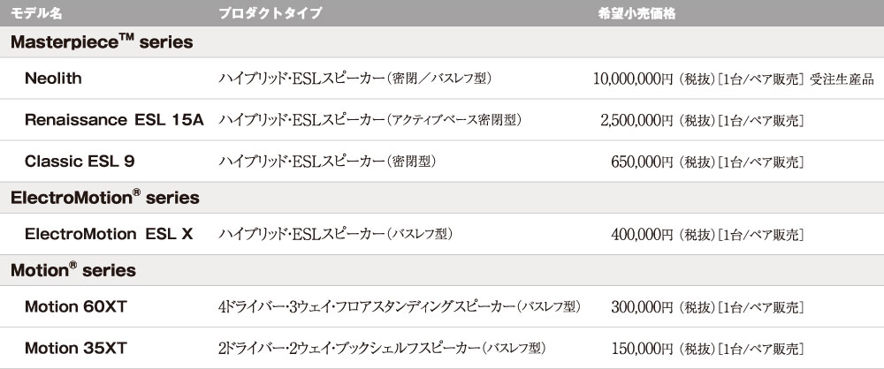Click the 10,000,000円 price for Neolith
Image resolution: width=884 pixels, height=369 pixels.
point(633,79)
